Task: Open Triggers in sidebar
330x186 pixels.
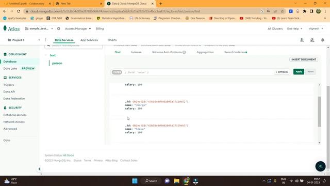Action: [x=9, y=85]
